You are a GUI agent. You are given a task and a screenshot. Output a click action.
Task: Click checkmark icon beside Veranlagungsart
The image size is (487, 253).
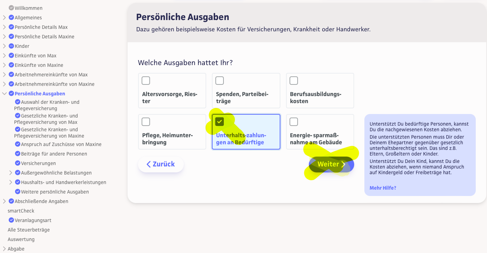11,220
